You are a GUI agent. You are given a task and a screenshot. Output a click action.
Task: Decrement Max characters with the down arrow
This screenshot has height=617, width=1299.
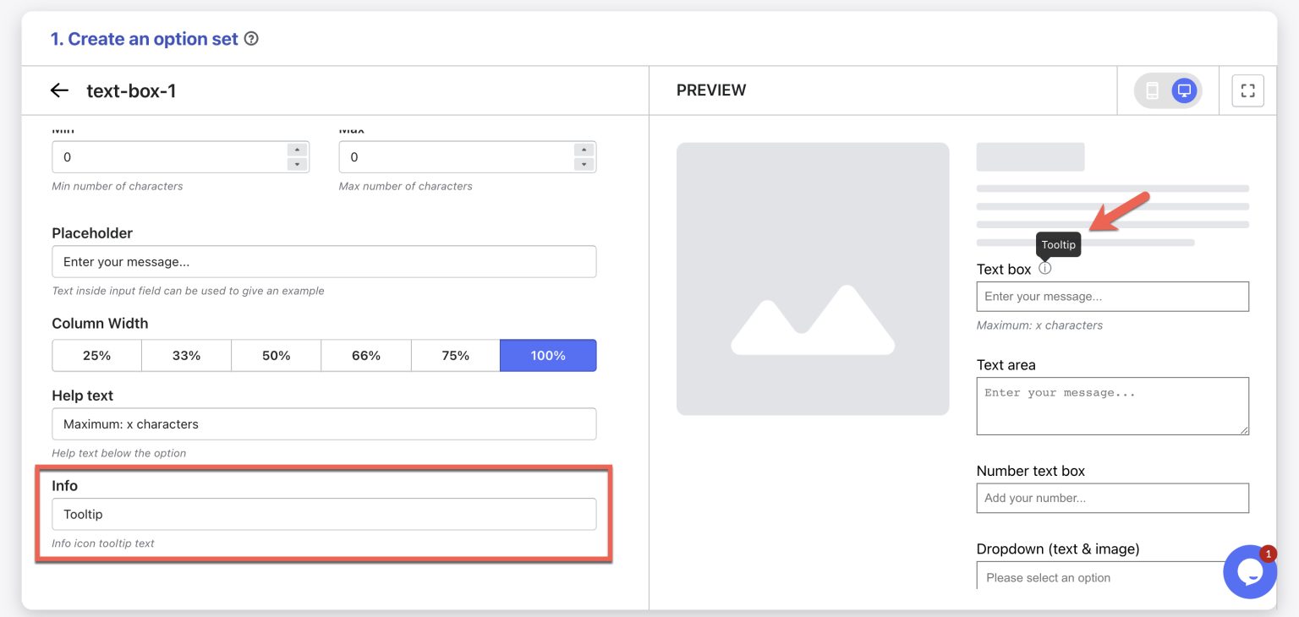584,162
